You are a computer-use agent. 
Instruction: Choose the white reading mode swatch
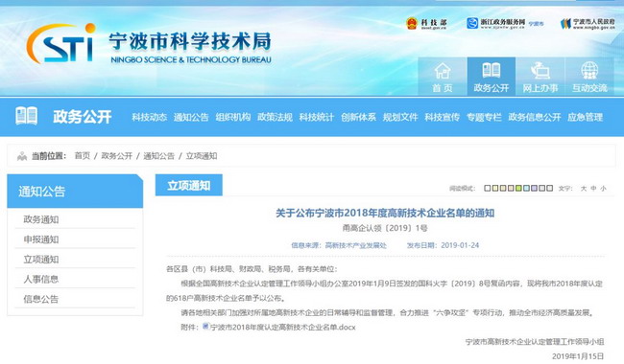[487, 188]
